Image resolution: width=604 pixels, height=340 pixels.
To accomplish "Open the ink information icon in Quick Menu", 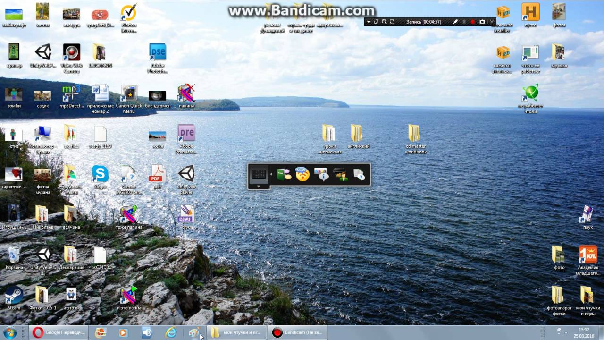I will click(x=321, y=175).
